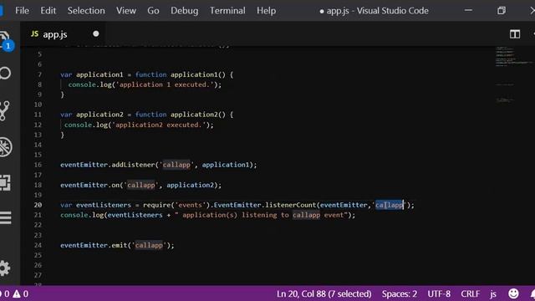Viewport: 535px width, 301px height.
Task: Click the Split Editor icon
Action: point(515,34)
